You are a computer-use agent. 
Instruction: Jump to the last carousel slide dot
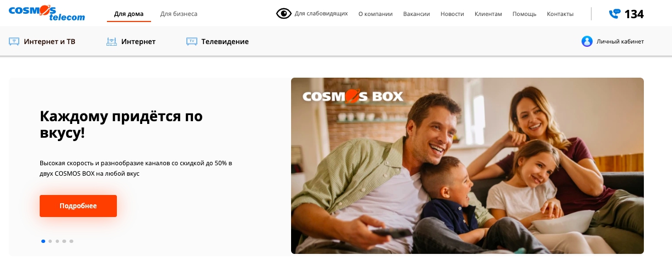72,241
